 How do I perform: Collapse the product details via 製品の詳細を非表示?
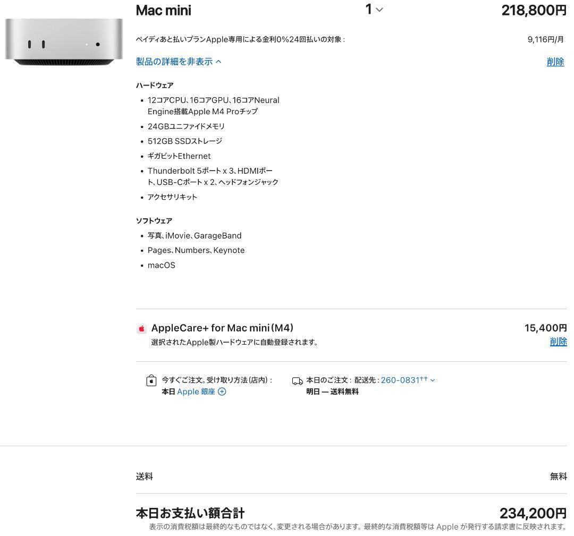[175, 61]
